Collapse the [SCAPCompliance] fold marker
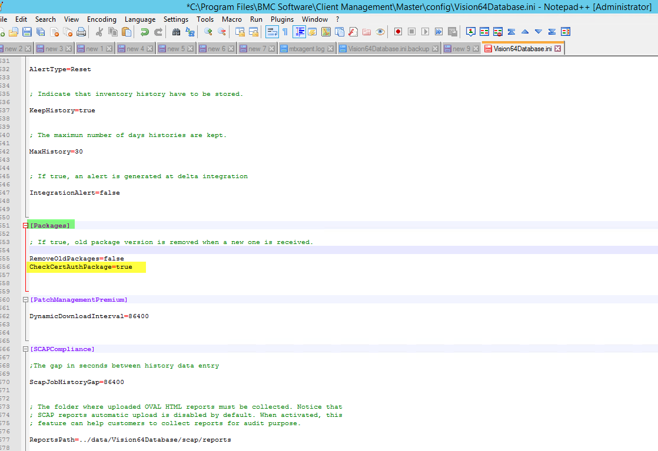The width and height of the screenshot is (658, 451). click(25, 349)
